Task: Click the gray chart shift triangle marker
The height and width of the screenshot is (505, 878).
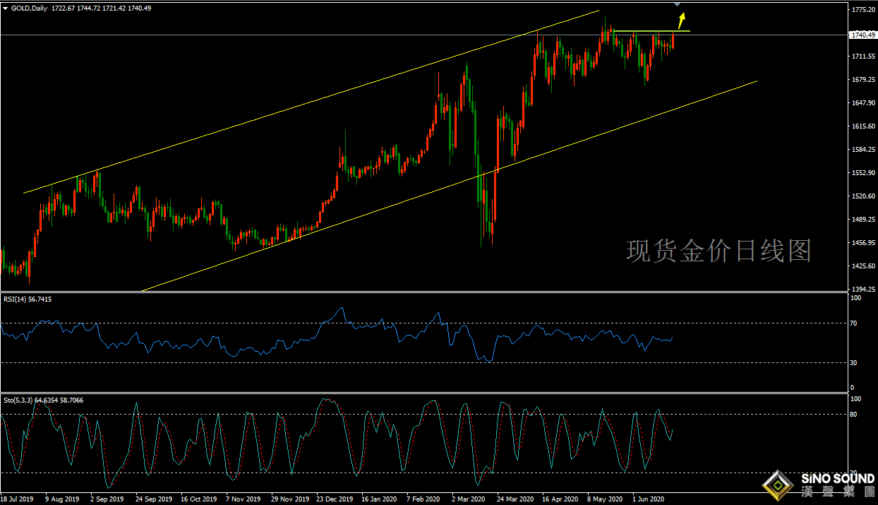Action: coord(678,4)
